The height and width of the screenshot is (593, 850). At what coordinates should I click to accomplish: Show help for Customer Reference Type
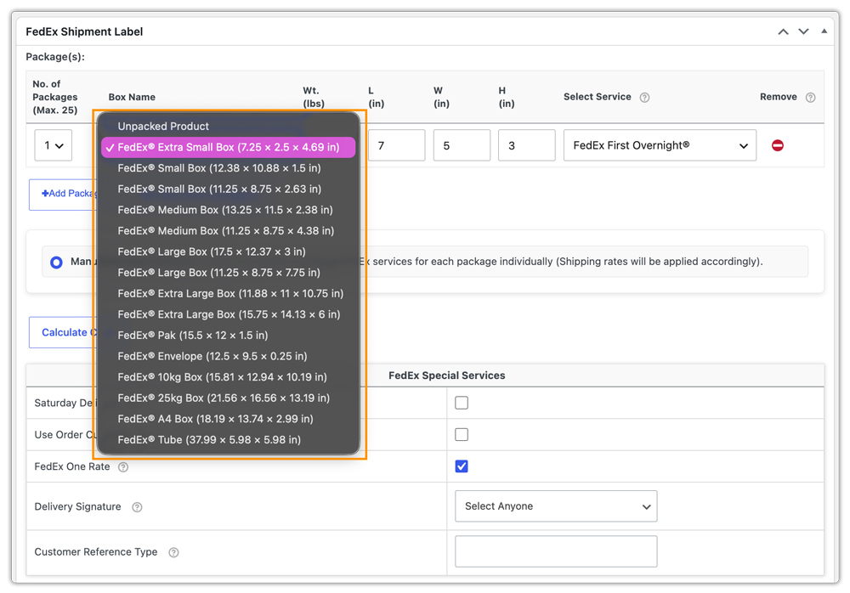[x=173, y=552]
